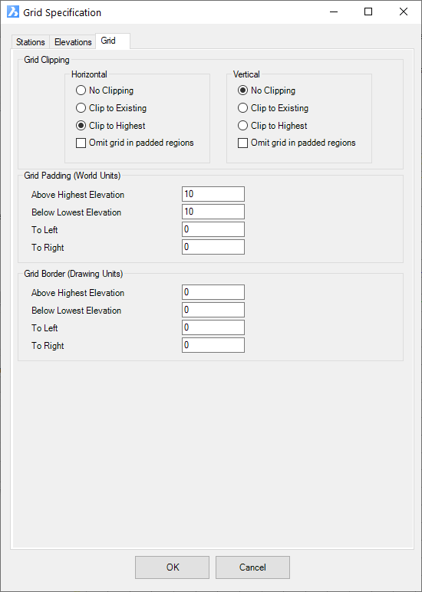Focus the Grid Padding To Left field
The height and width of the screenshot is (592, 422).
(213, 229)
